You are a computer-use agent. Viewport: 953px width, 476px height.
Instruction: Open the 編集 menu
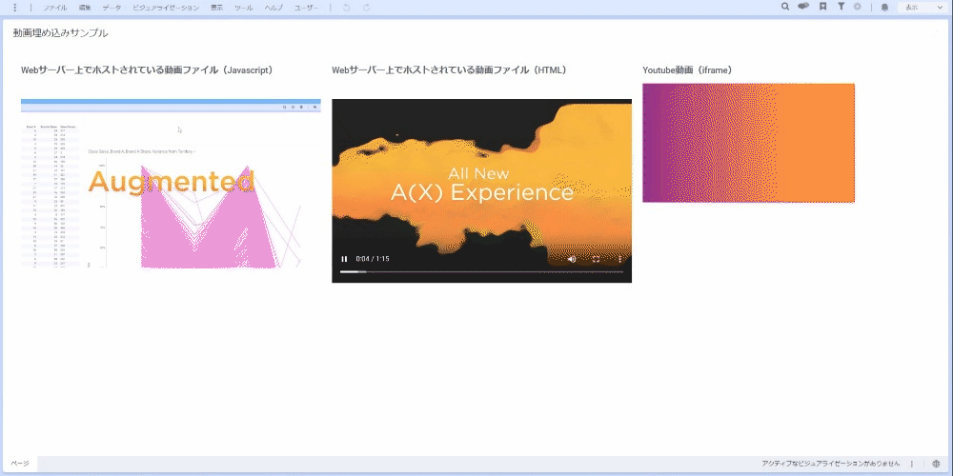point(85,8)
